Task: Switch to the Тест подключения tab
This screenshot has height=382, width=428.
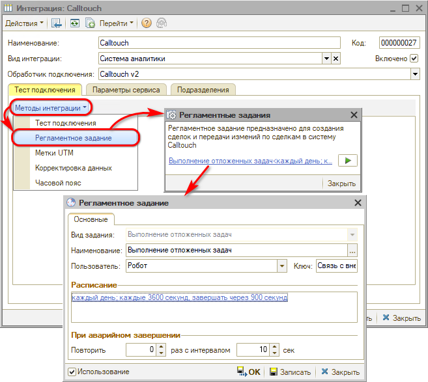Action: [45, 90]
